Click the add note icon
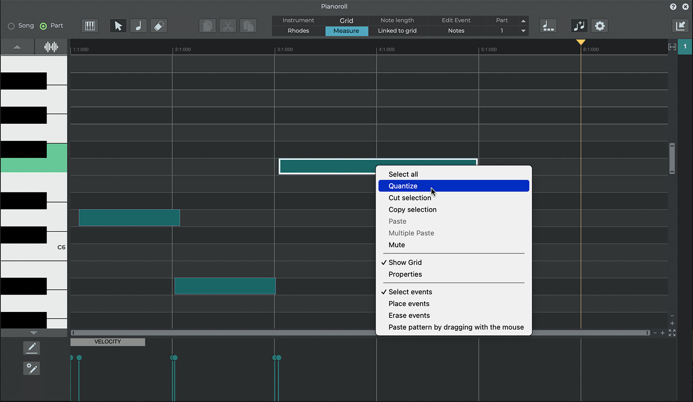 click(x=579, y=26)
